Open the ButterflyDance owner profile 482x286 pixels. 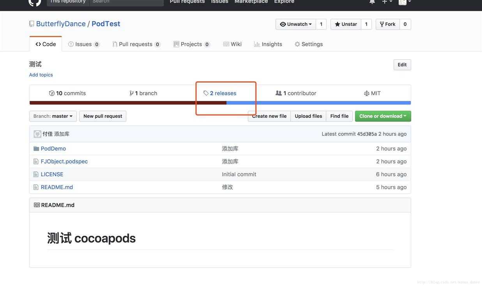click(61, 24)
